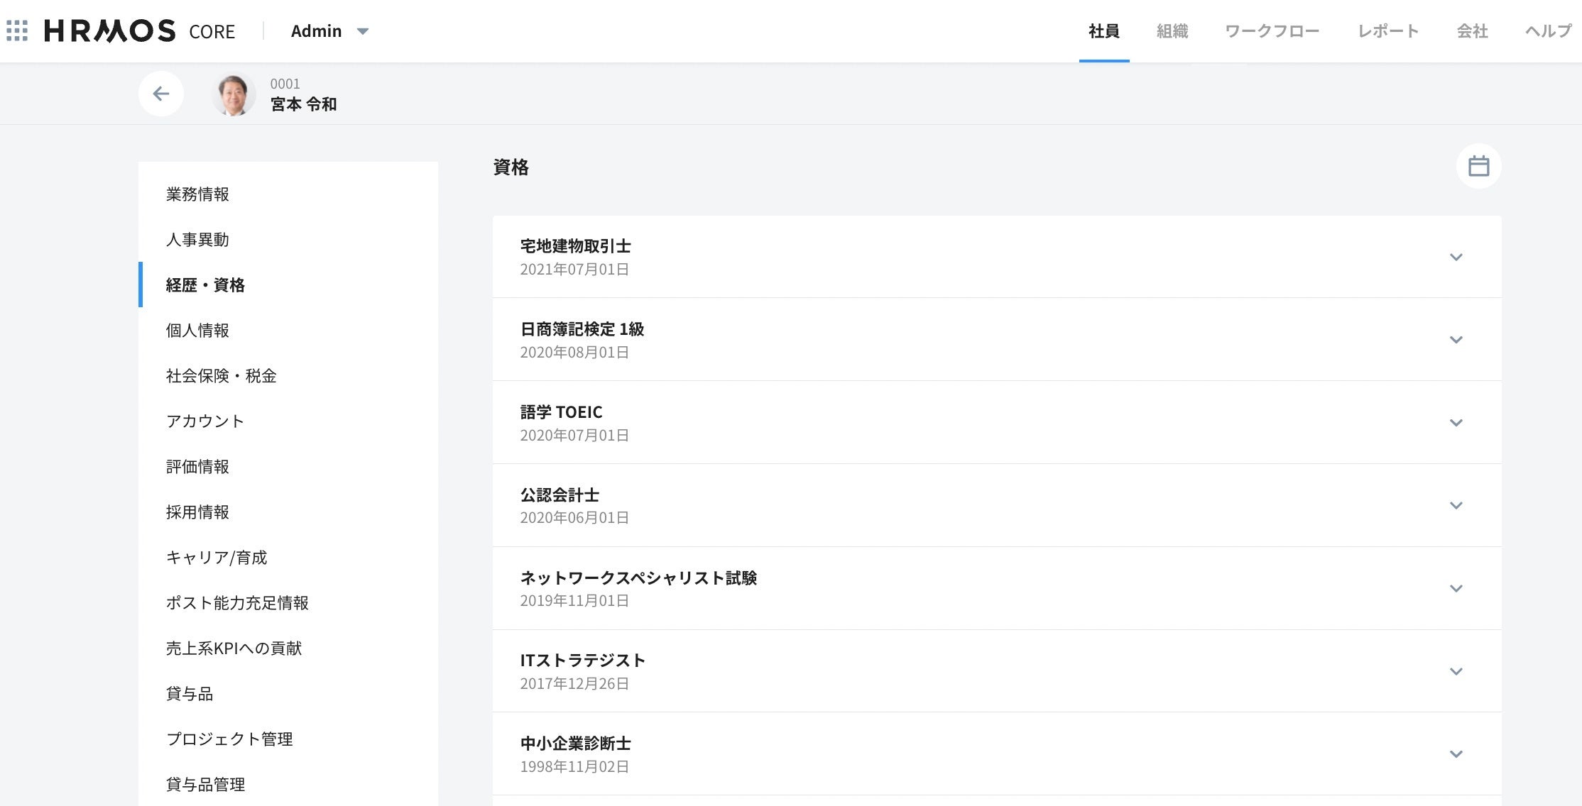
Task: Switch to the 組織 tab
Action: click(1172, 31)
